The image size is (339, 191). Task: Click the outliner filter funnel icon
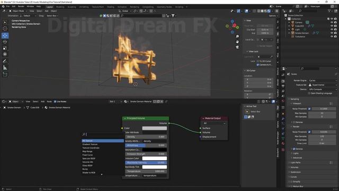point(329,11)
